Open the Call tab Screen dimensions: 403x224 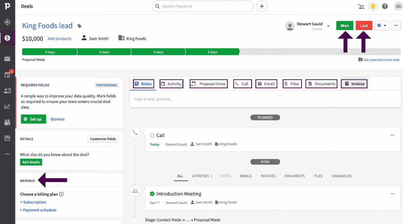pos(242,84)
